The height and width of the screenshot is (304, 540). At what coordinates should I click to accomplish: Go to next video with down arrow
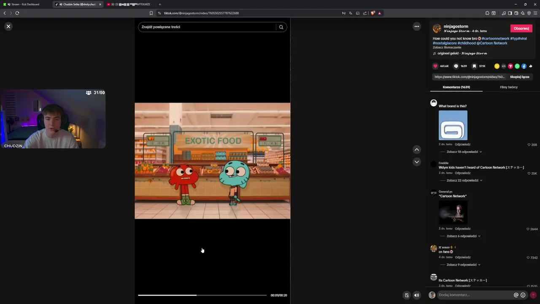[x=417, y=162]
